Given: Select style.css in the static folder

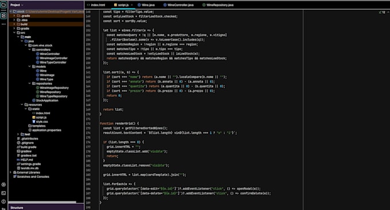Looking at the screenshot, I should [40, 122].
